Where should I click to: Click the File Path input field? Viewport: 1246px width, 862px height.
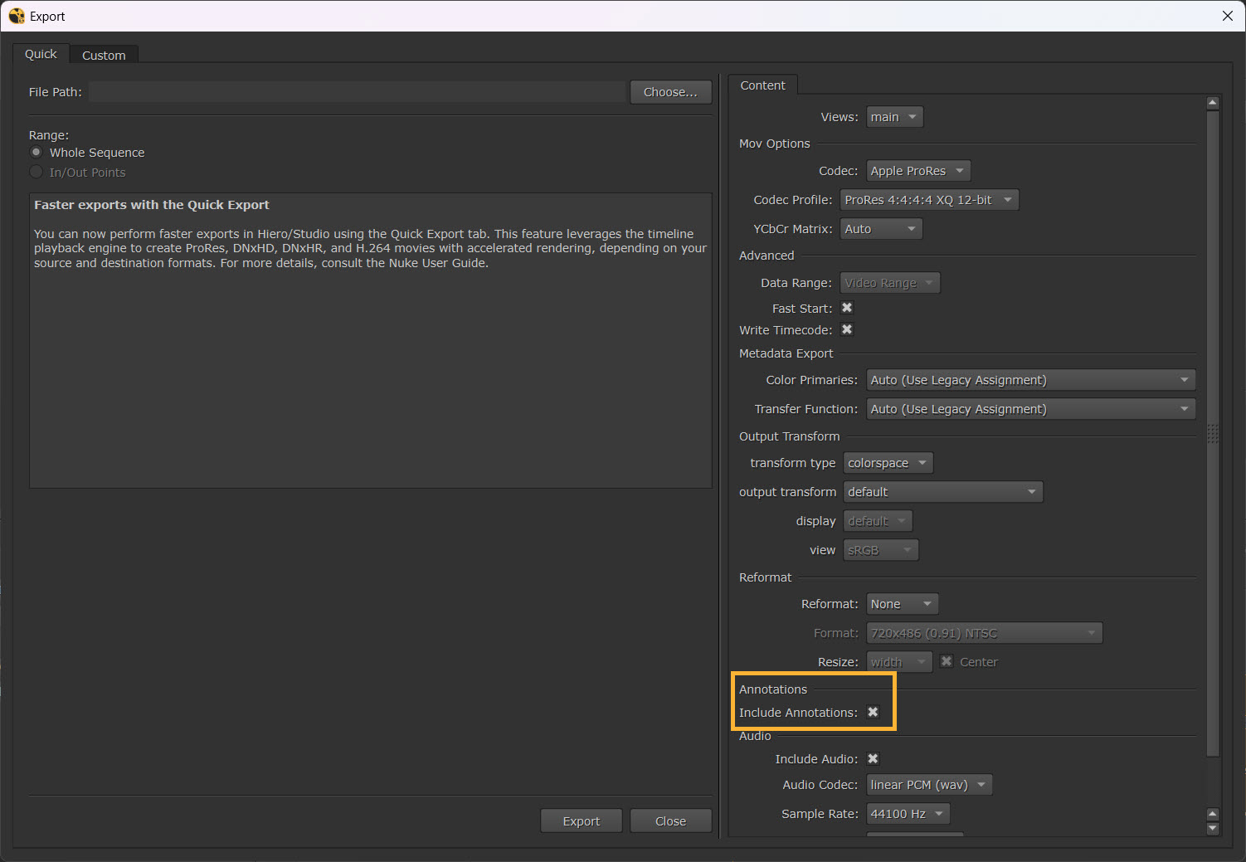coord(357,92)
